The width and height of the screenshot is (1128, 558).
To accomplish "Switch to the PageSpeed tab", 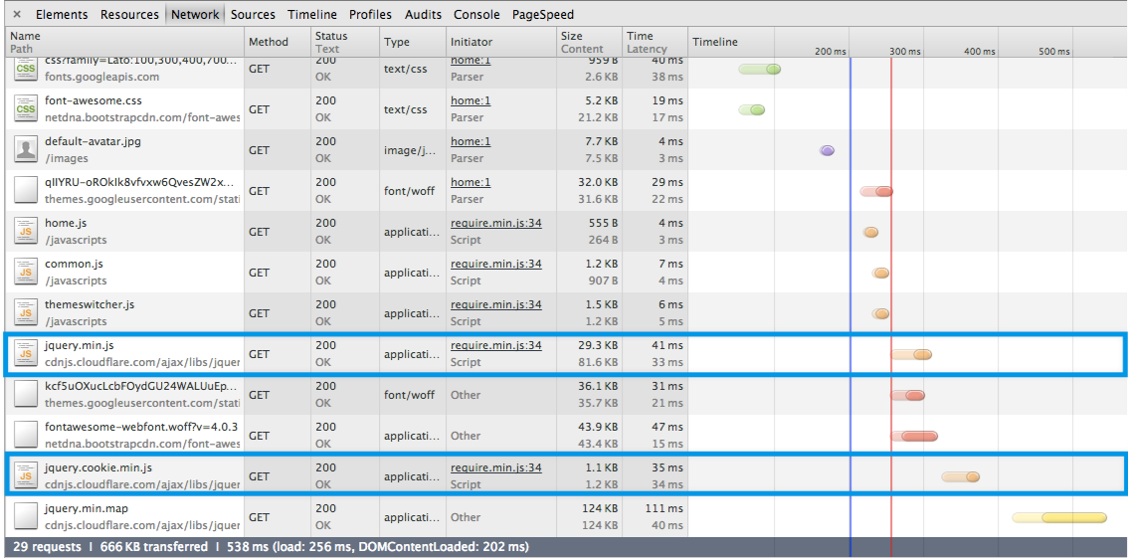I will coord(543,14).
